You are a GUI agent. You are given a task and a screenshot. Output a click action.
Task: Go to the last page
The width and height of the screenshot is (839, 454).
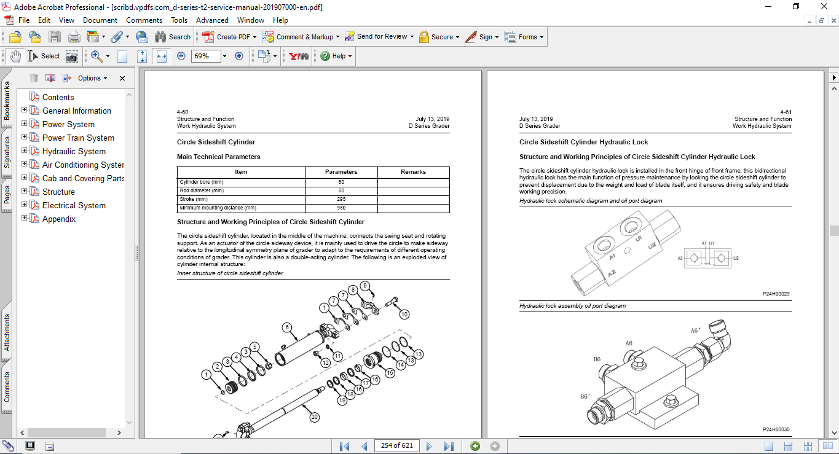point(449,446)
